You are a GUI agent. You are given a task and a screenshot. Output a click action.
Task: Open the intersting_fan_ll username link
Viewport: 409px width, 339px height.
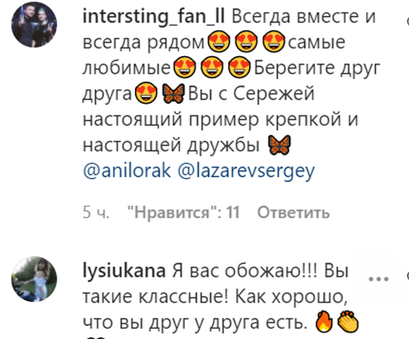[153, 16]
